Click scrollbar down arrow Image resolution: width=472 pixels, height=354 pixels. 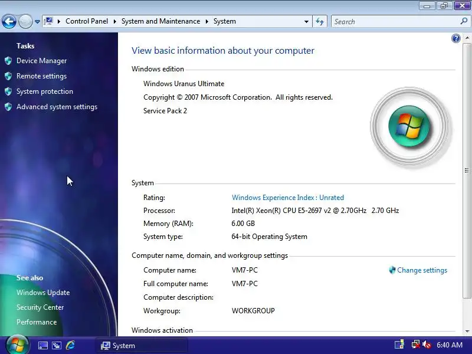click(467, 332)
